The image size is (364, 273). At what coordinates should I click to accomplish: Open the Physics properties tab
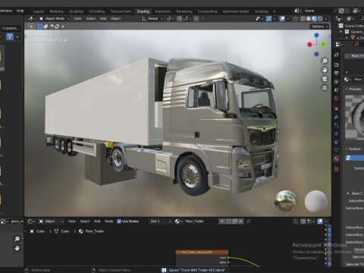click(336, 133)
